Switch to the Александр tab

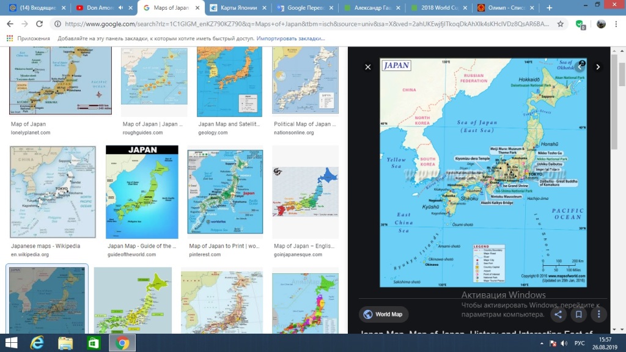click(x=372, y=7)
